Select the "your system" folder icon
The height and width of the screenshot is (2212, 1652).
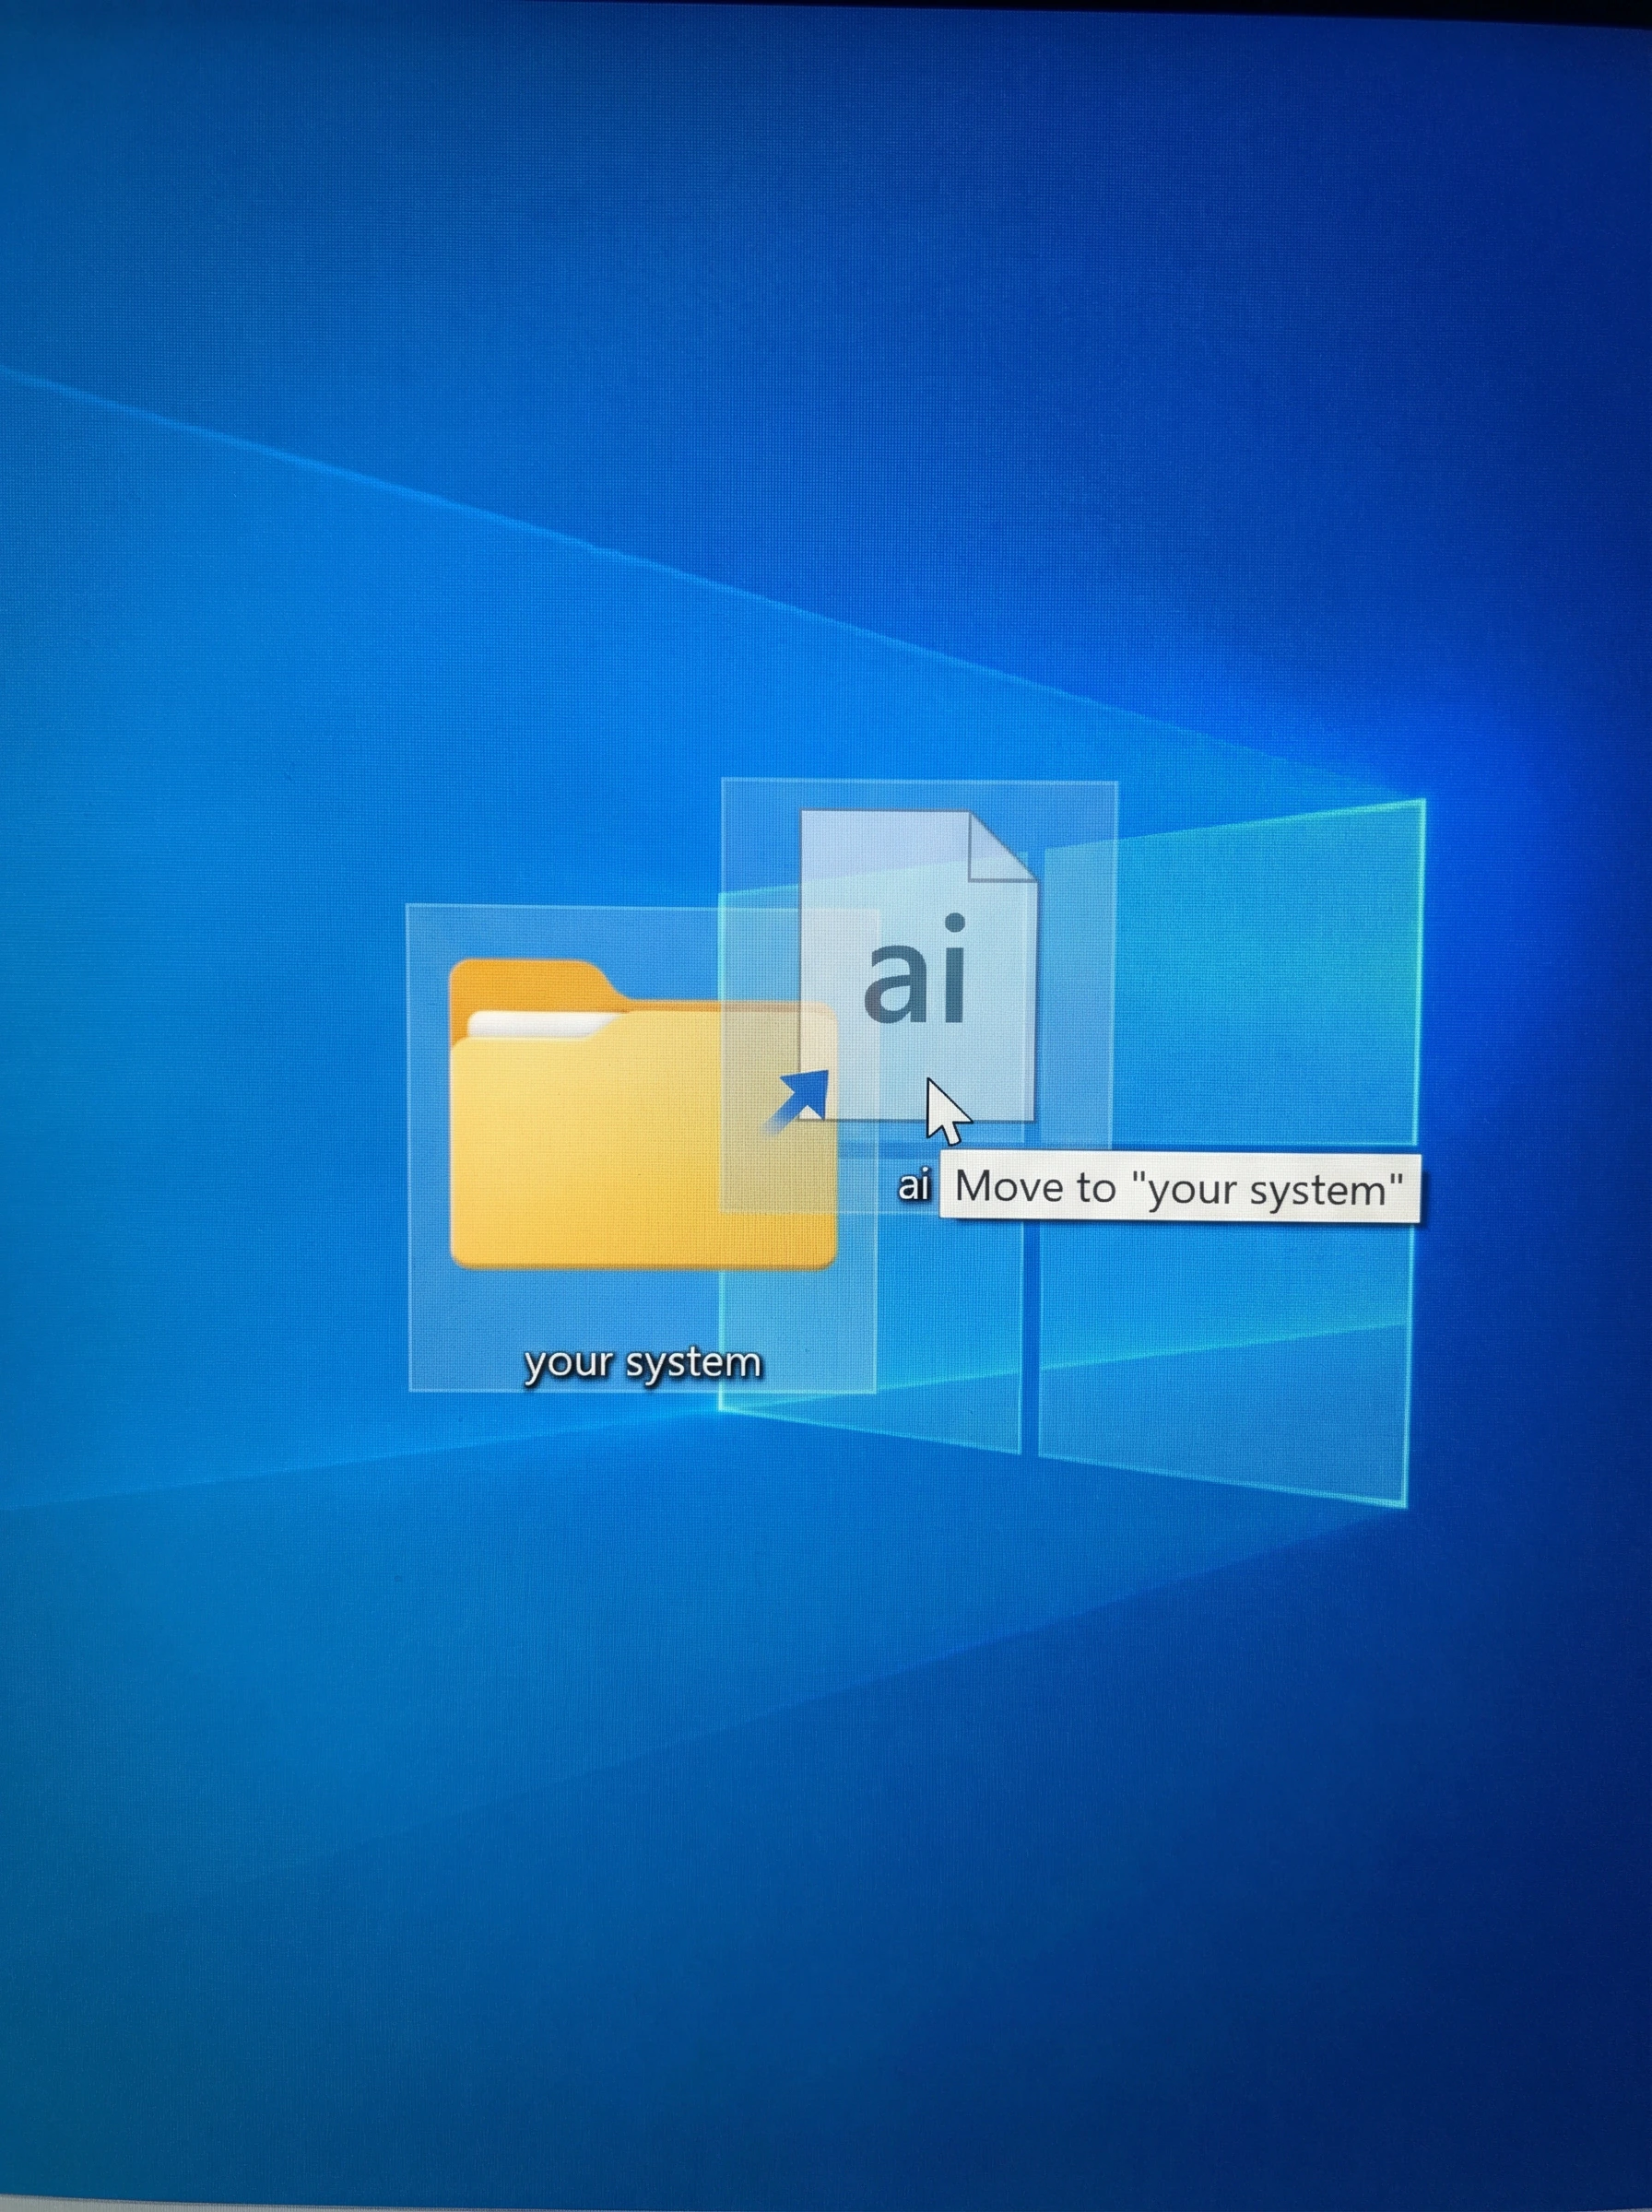coord(643,1113)
